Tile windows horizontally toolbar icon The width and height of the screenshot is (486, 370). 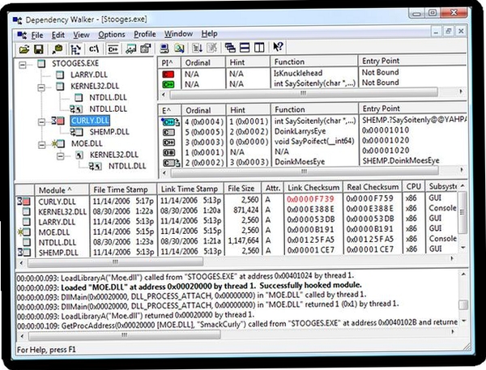coord(245,48)
